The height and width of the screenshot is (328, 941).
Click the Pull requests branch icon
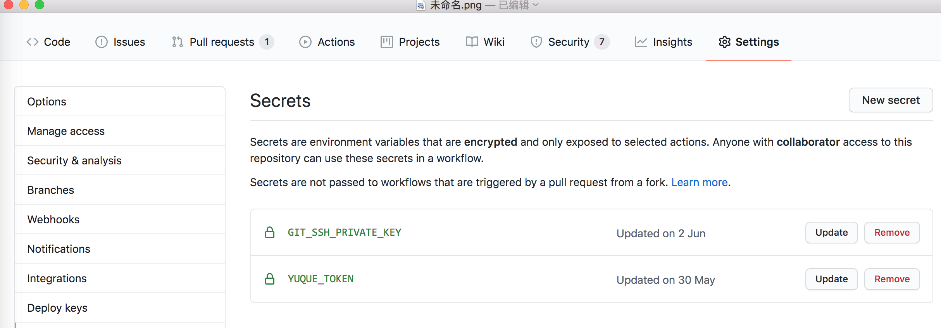178,42
